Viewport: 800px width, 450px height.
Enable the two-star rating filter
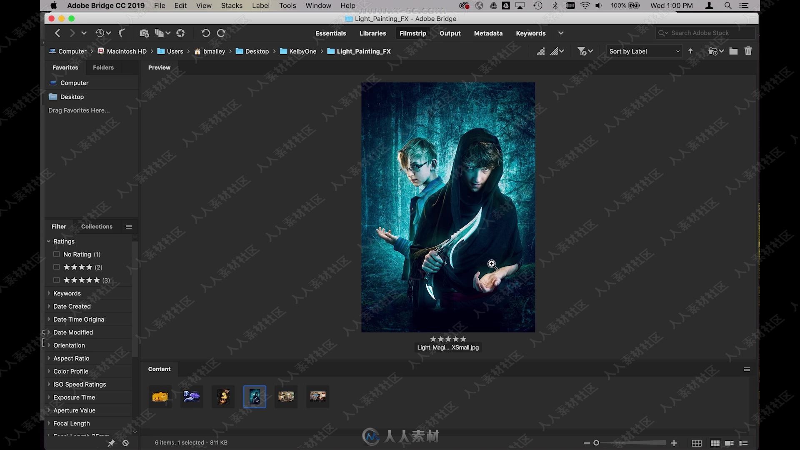[56, 267]
